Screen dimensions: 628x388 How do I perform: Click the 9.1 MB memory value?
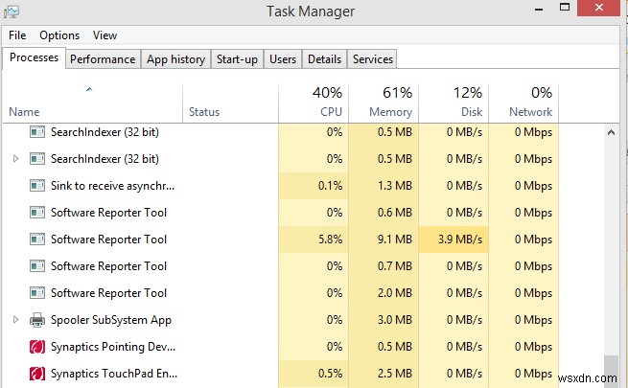395,240
